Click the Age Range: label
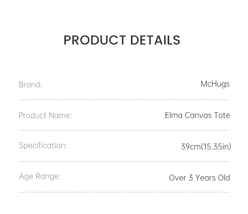The height and width of the screenshot is (214, 248). tap(40, 176)
